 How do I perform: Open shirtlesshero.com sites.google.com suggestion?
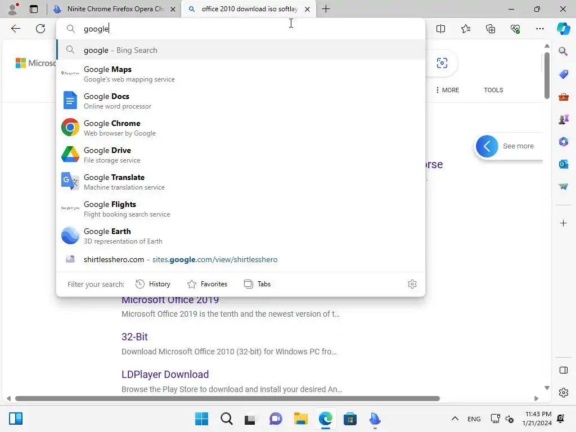(241, 259)
